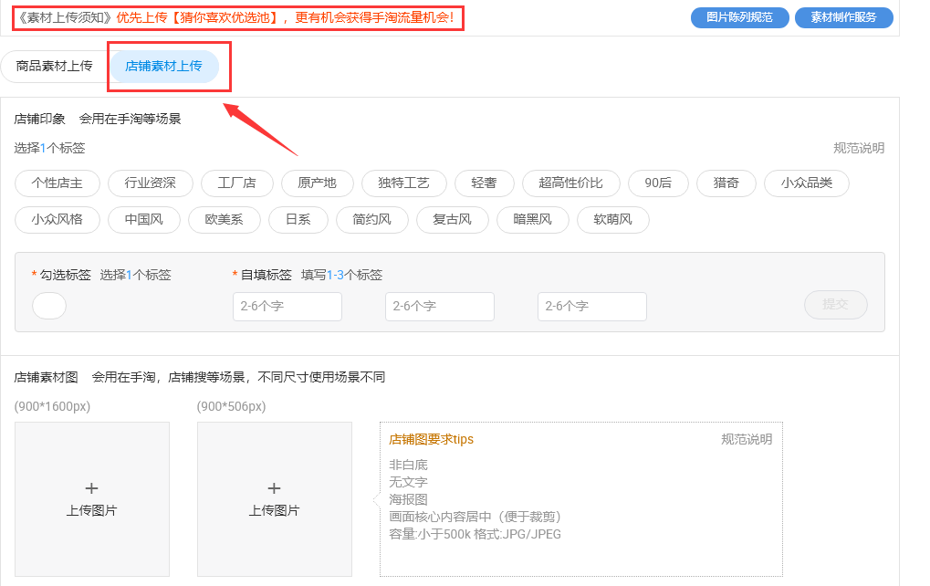Toggle the 行业资深 tag

pyautogui.click(x=150, y=183)
